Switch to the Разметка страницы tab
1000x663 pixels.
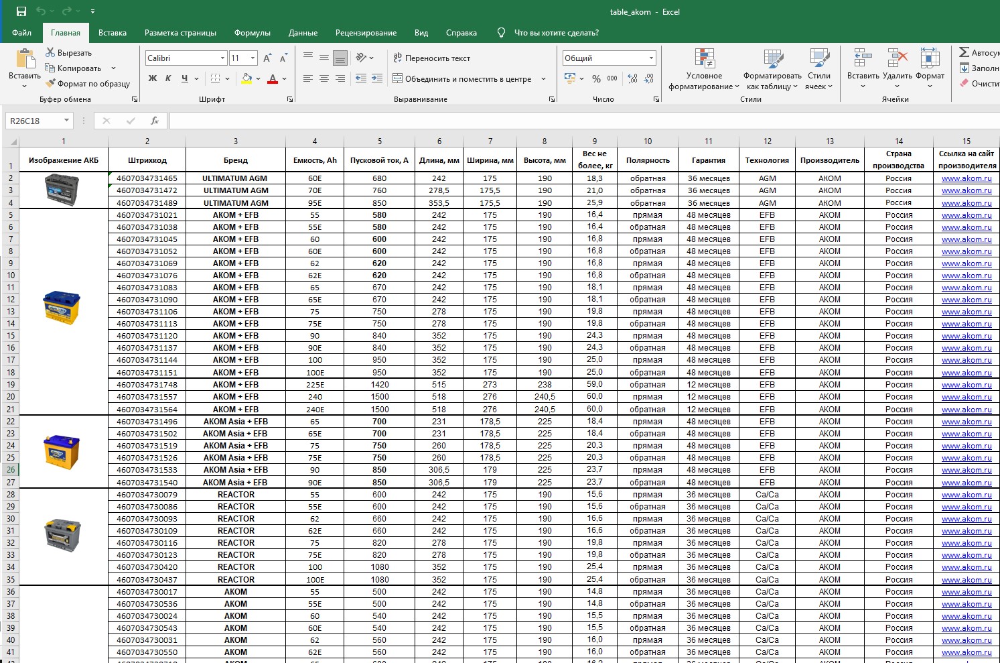180,32
